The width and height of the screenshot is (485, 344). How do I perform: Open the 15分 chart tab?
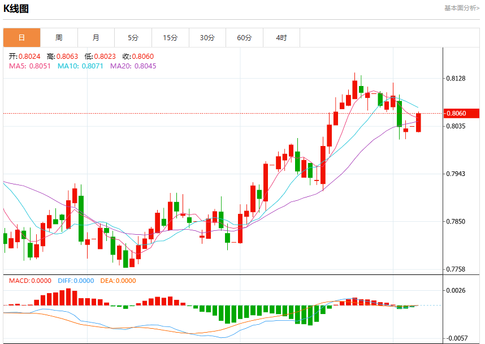click(x=171, y=38)
